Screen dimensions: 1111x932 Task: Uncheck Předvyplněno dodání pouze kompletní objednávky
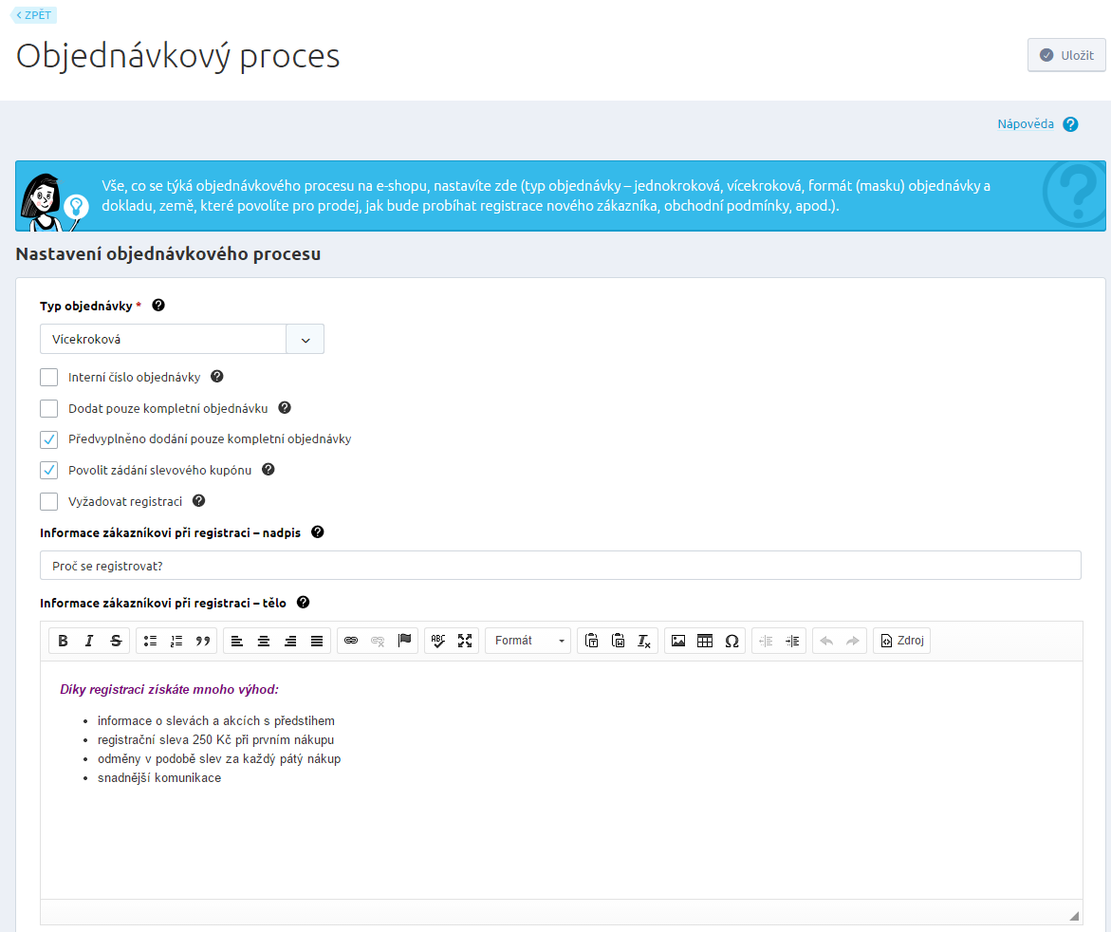pos(49,439)
